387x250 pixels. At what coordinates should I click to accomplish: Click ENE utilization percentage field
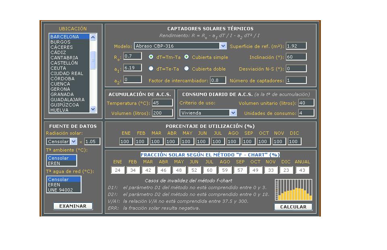tap(126, 142)
